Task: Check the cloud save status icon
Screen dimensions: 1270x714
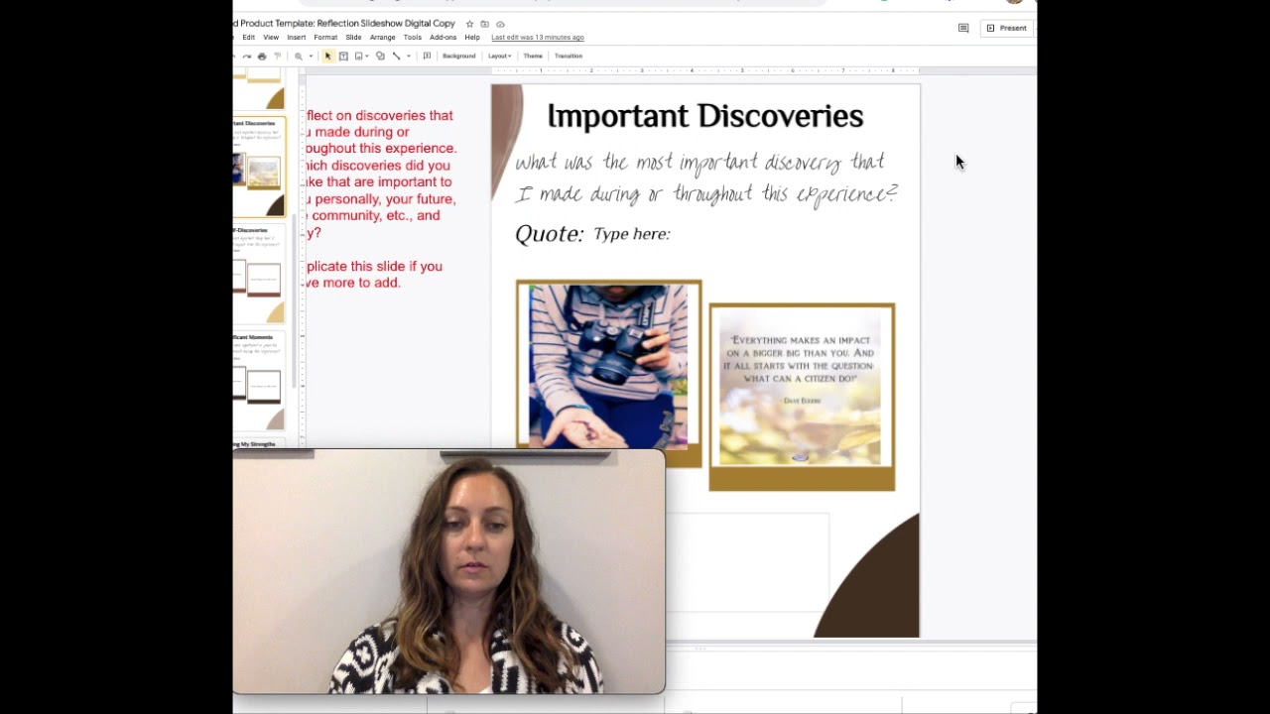Action: click(500, 24)
